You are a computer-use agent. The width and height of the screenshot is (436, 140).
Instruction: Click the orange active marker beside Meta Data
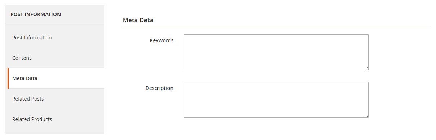8,78
